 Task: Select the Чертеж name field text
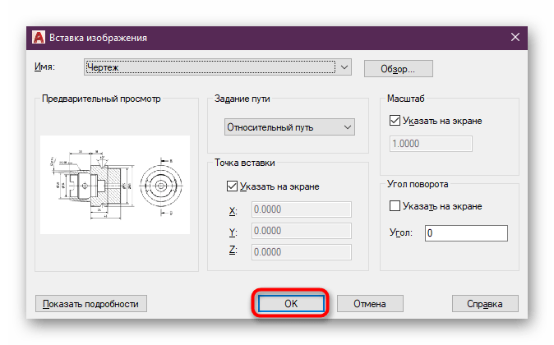click(103, 67)
